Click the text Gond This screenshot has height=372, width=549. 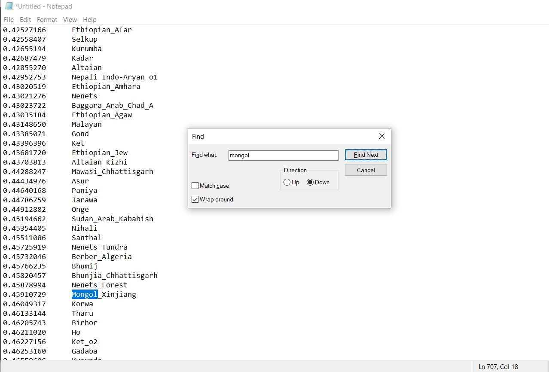click(80, 134)
